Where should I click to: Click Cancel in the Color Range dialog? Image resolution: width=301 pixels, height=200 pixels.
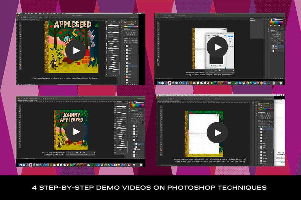[231, 39]
